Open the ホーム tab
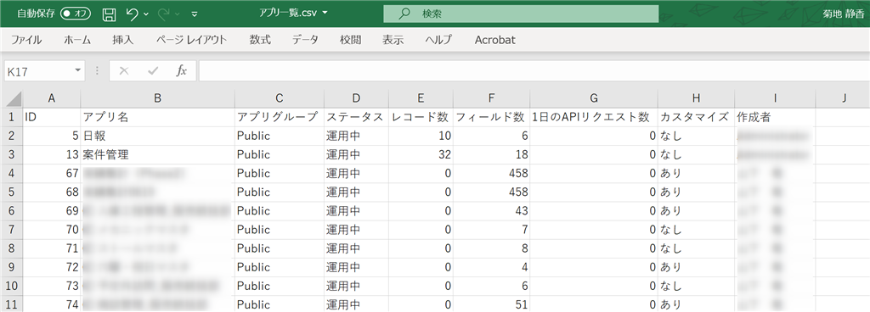 pyautogui.click(x=77, y=40)
